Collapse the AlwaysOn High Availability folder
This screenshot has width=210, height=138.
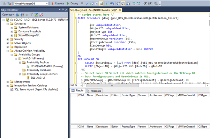coord(8,51)
